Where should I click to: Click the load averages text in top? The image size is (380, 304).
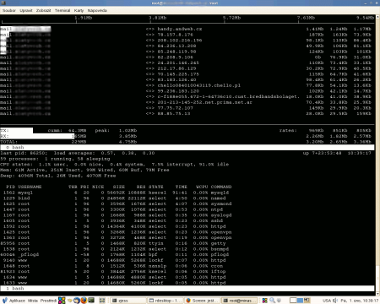coord(104,153)
